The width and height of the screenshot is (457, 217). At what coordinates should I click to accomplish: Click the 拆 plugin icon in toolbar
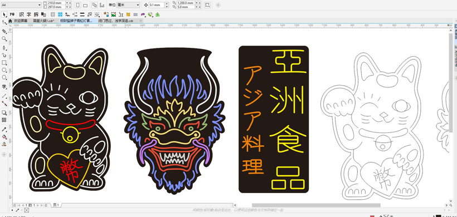pyautogui.click(x=36, y=14)
